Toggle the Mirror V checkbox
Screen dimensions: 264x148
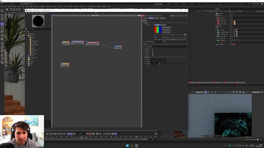[153, 51]
